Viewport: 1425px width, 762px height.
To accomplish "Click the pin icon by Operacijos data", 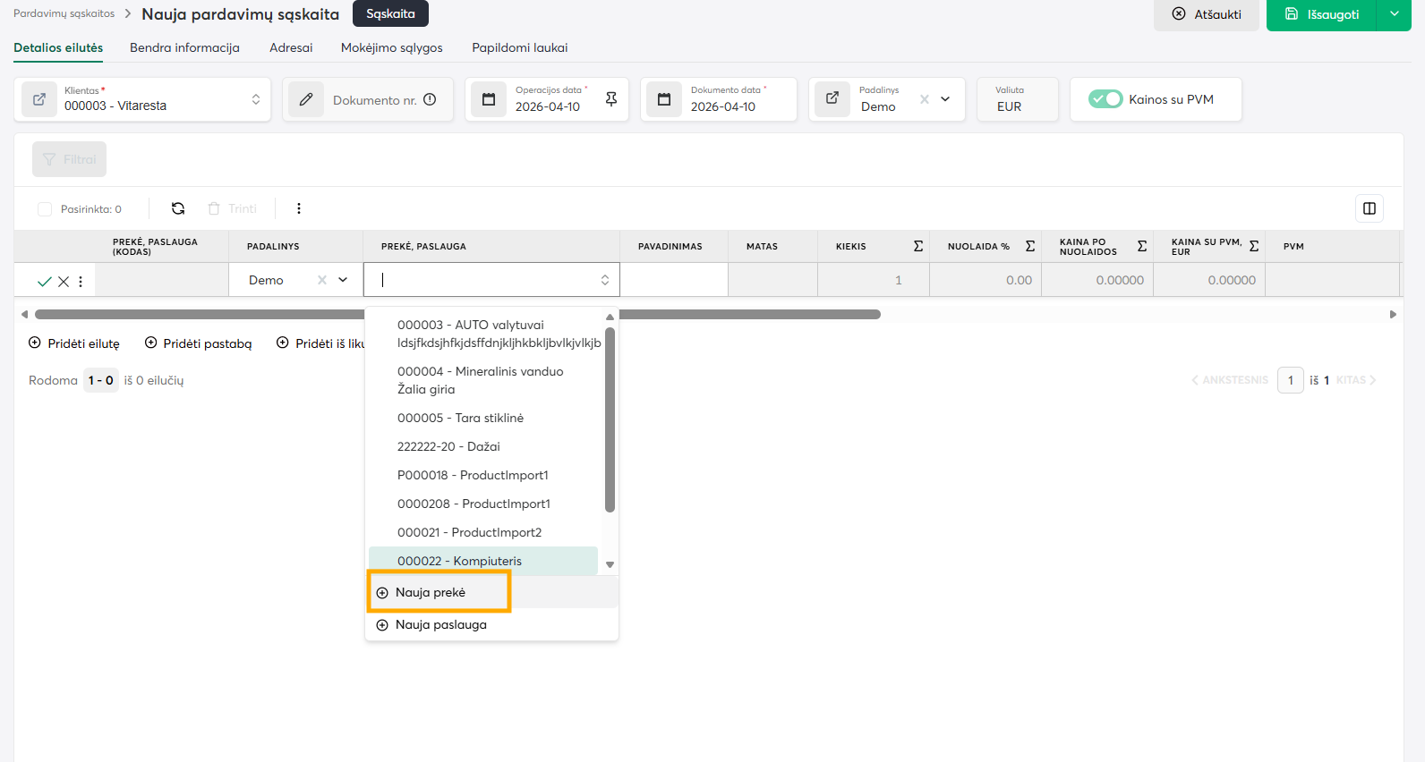I will pos(611,99).
